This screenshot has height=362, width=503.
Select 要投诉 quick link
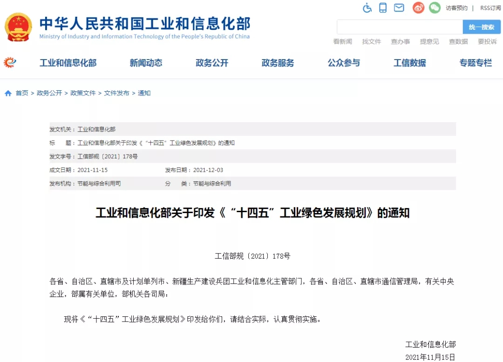tap(487, 42)
